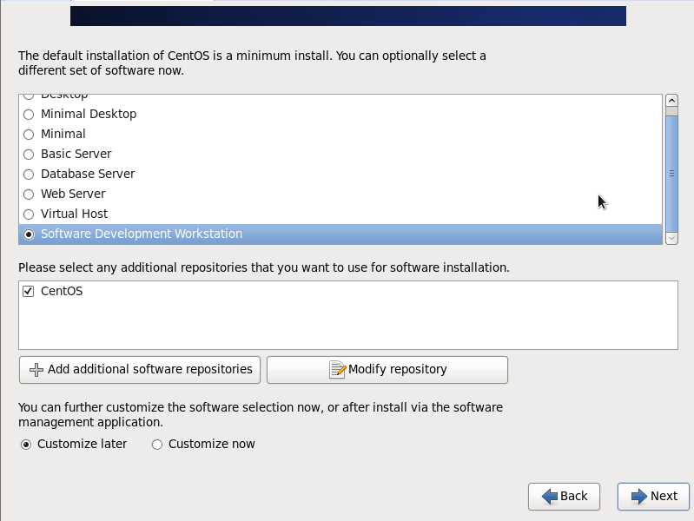The height and width of the screenshot is (521, 694).
Task: Click empty area of the repositories list box
Action: coord(347,326)
